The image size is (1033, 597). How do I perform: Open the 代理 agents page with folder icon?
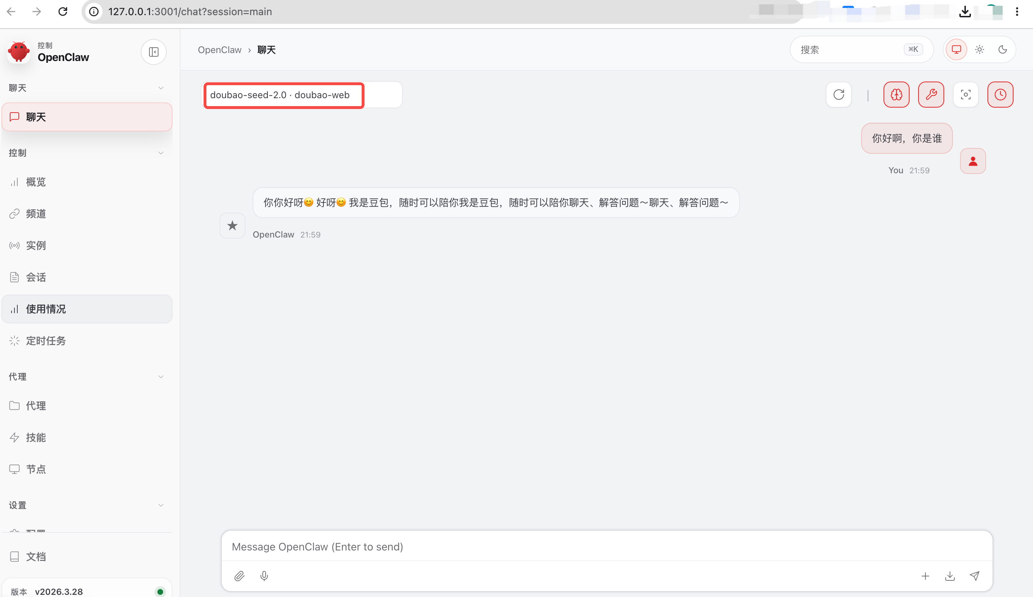tap(87, 405)
